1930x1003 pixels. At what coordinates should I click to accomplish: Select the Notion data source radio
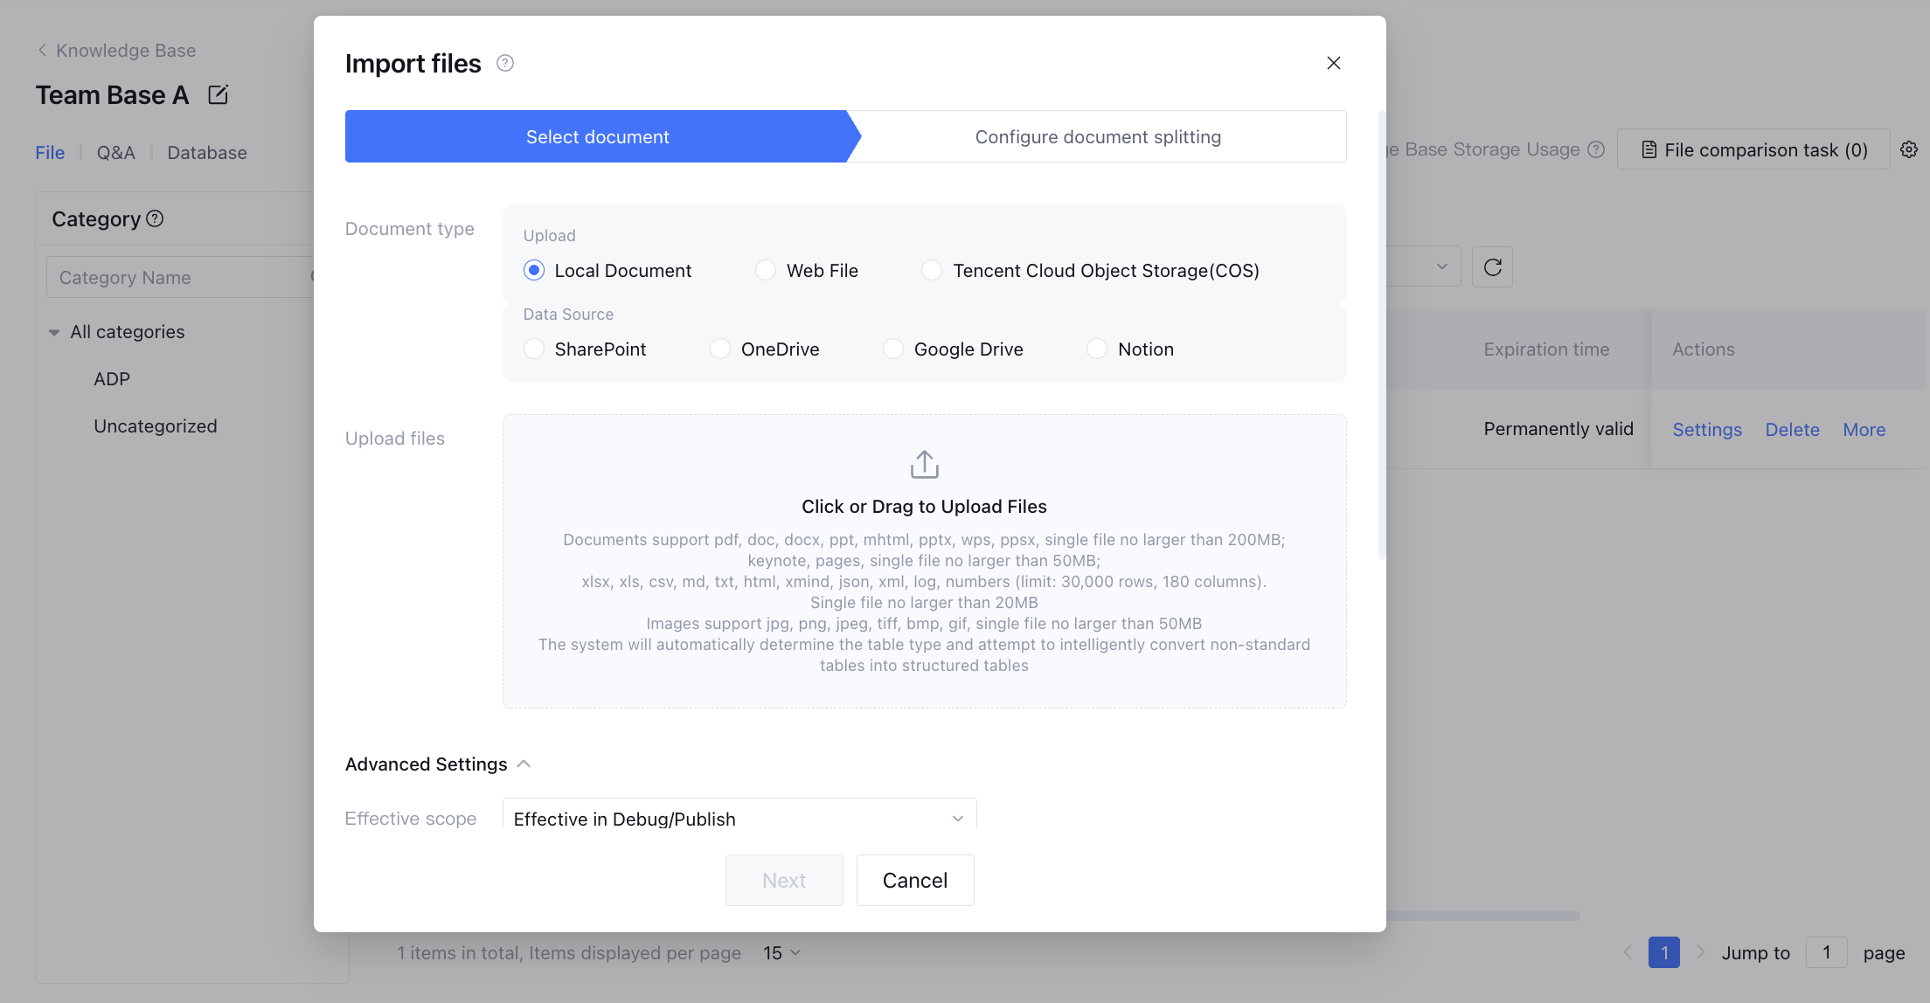tap(1097, 349)
